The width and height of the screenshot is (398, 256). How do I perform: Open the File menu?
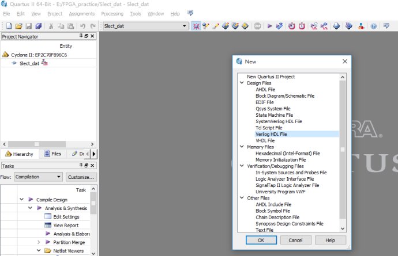pos(6,14)
